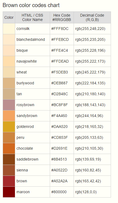Select the navajowhite color name

point(27,61)
